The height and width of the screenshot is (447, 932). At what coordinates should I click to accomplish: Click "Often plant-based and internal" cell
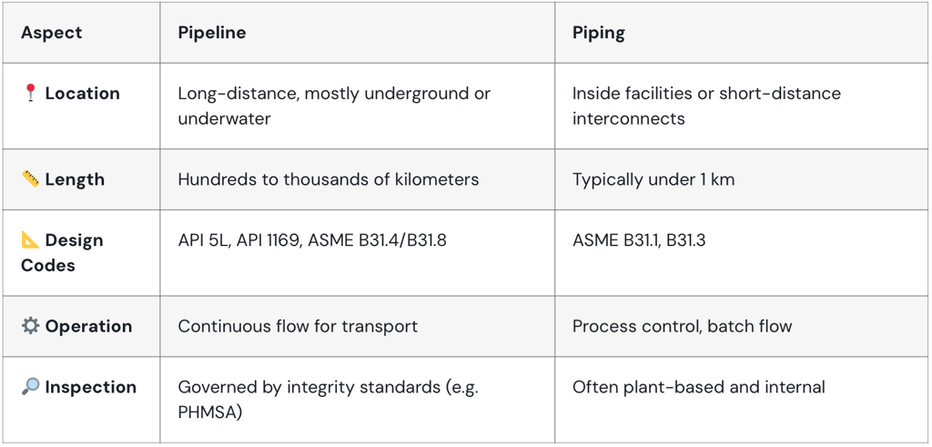tap(698, 387)
